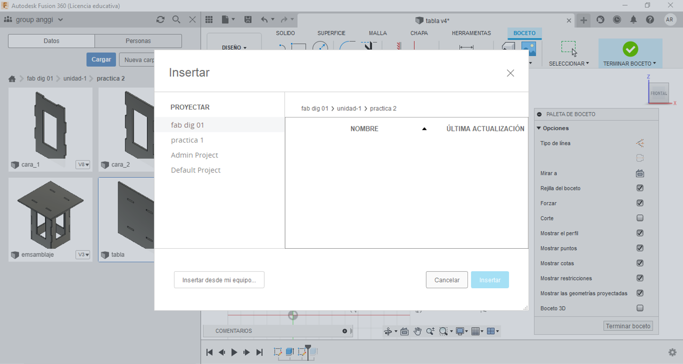Open the extensions globe icon
This screenshot has height=364, width=683.
click(x=601, y=20)
